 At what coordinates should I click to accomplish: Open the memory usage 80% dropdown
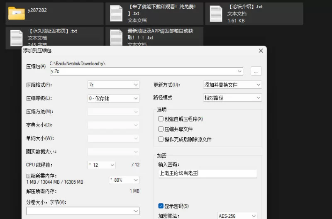[124, 180]
